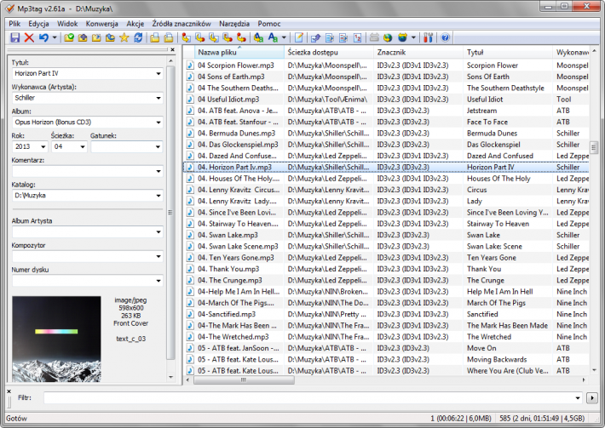Open quick actions with the plain 'A' icon
The height and width of the screenshot is (428, 605).
pos(273,37)
